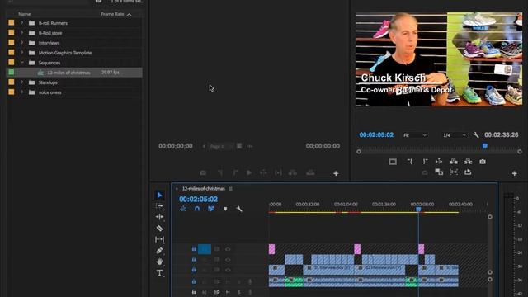
Task: Add a marker in the timeline
Action: [x=225, y=209]
